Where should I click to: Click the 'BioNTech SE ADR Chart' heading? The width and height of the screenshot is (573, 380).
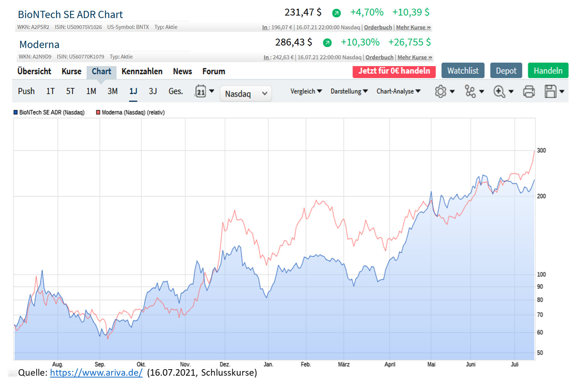click(x=71, y=14)
